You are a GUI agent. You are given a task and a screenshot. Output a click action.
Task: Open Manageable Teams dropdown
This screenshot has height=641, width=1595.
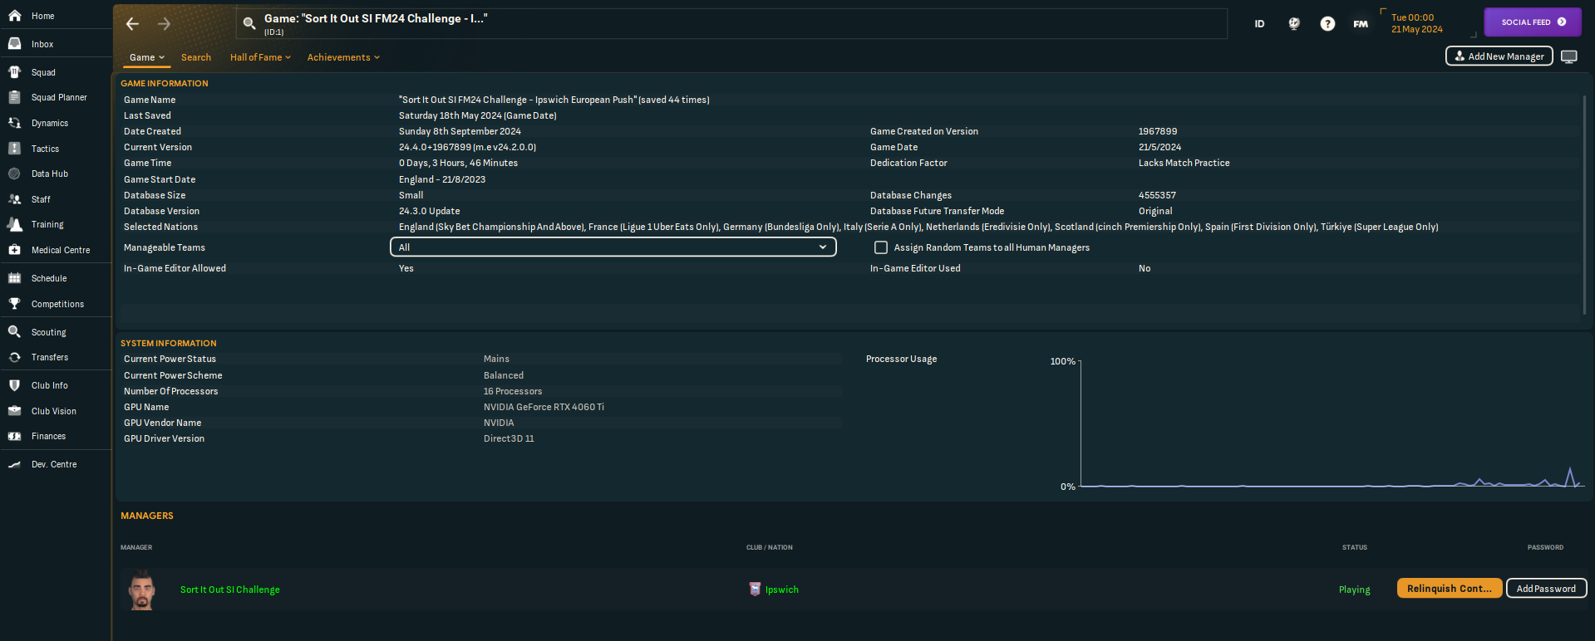point(613,247)
